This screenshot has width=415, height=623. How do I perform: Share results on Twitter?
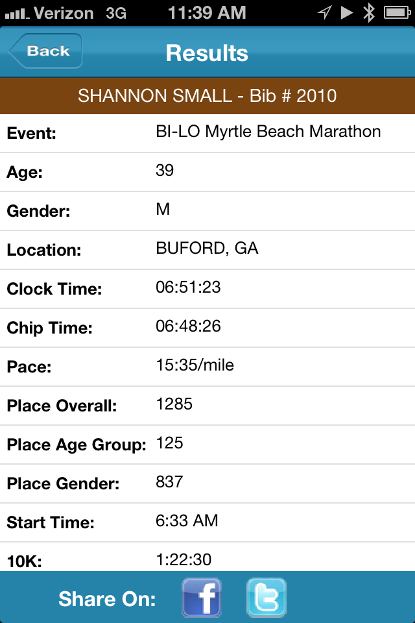coord(266,598)
